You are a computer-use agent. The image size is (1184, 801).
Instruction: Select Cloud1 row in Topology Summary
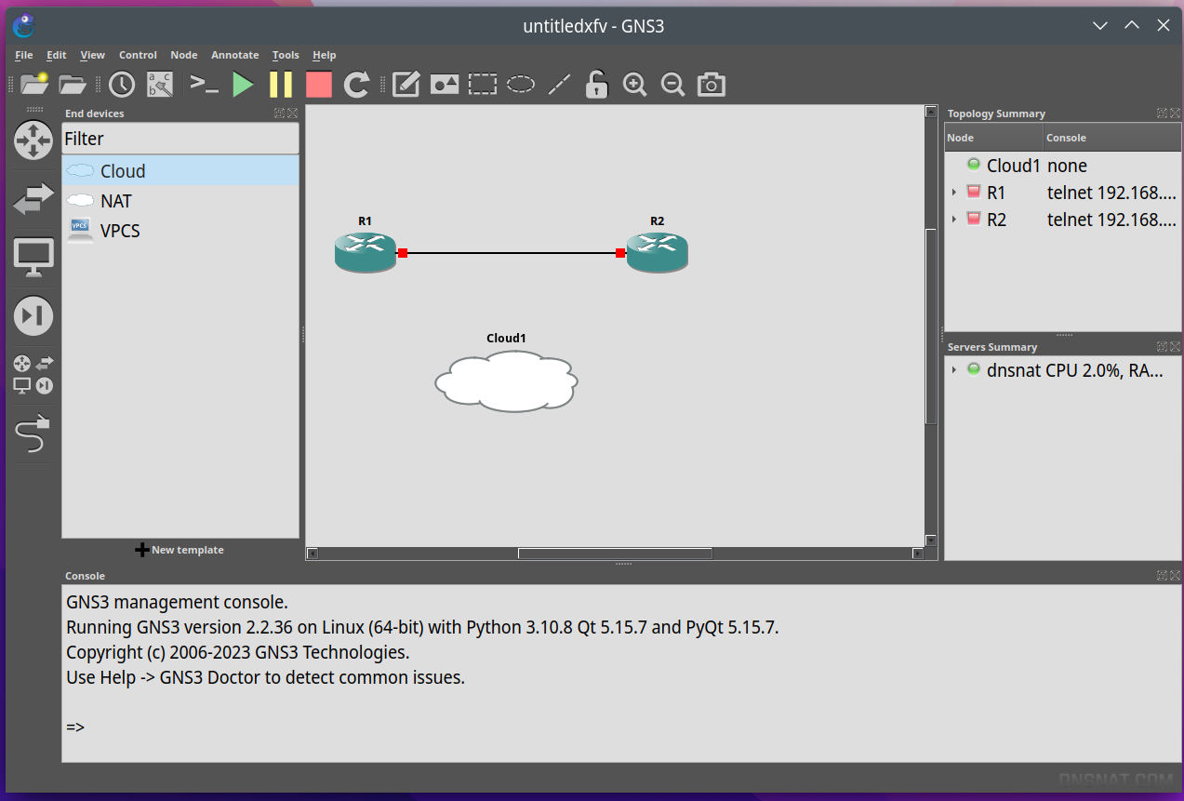pos(1063,166)
